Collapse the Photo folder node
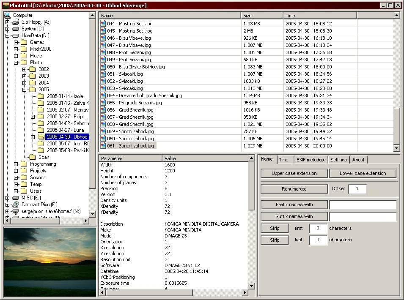 click(x=15, y=62)
